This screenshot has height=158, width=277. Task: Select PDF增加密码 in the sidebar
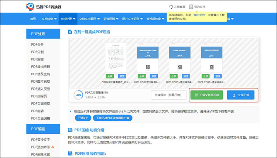(41, 67)
